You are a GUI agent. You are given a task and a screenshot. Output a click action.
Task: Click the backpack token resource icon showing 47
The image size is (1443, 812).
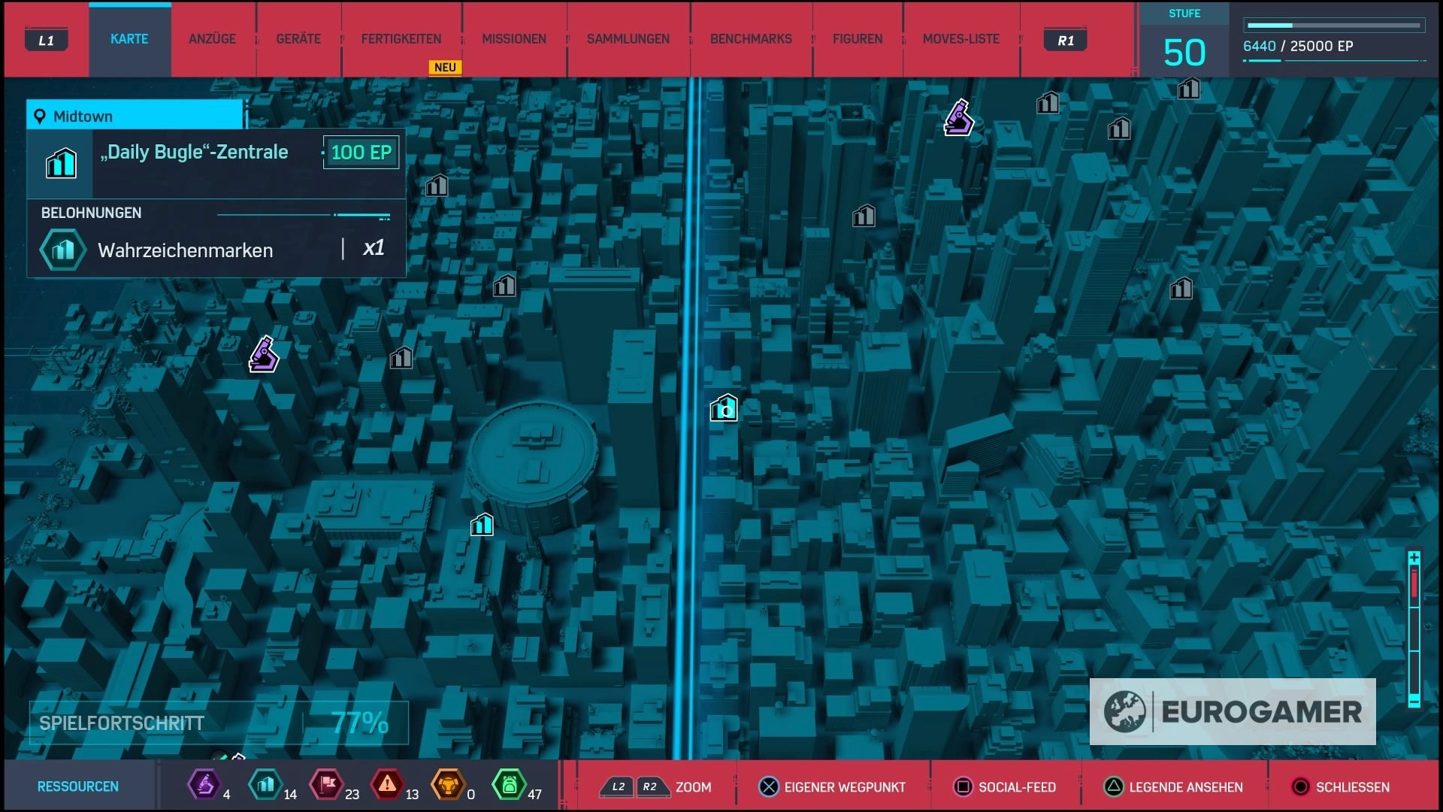[x=509, y=785]
